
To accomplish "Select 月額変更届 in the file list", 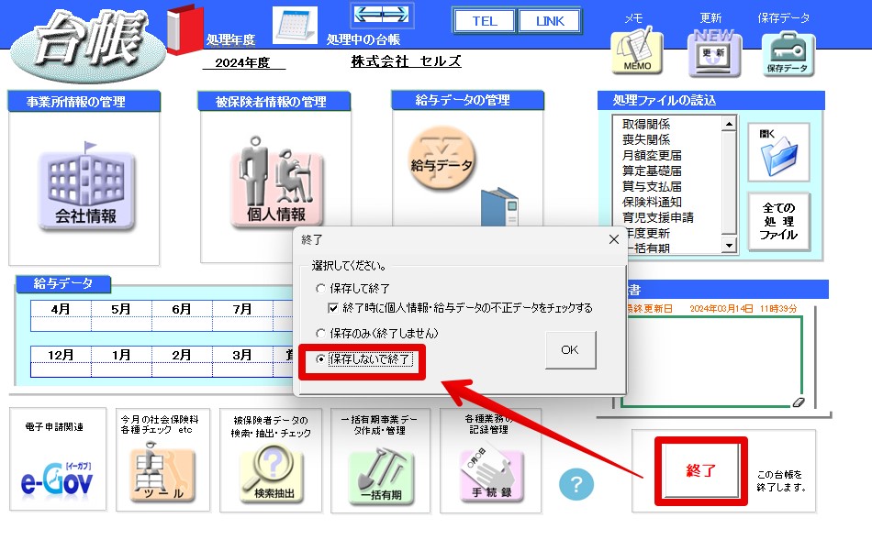I will (x=652, y=155).
